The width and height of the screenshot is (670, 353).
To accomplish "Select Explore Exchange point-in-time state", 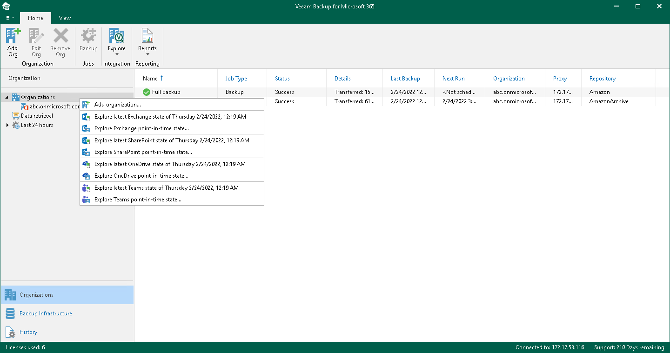I will pyautogui.click(x=172, y=128).
